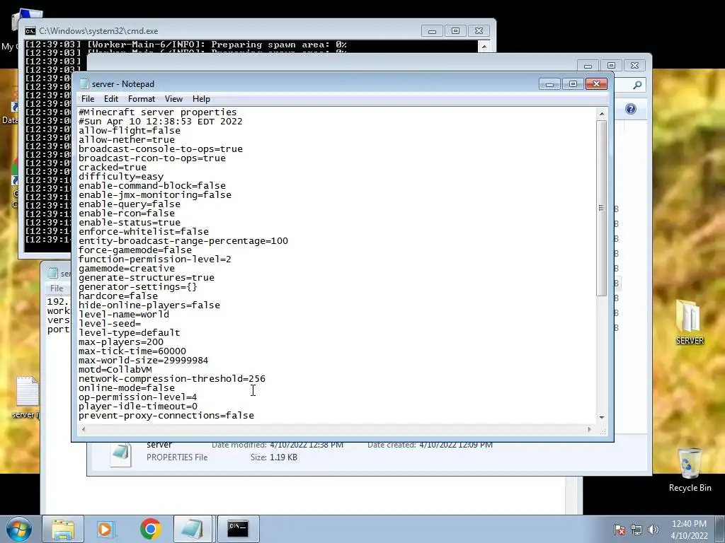The height and width of the screenshot is (543, 725).
Task: Click the line 'entity-broadcast-range-percentage=100'
Action: click(x=183, y=240)
